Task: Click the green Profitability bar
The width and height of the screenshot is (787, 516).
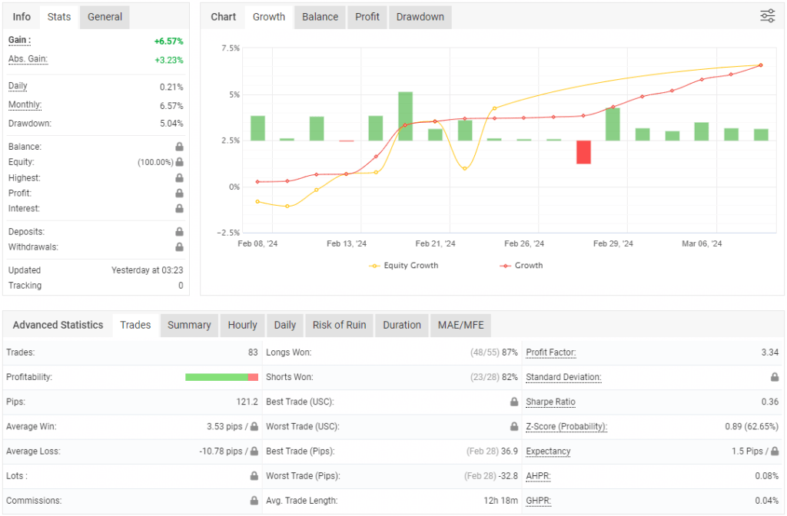Action: [x=221, y=377]
